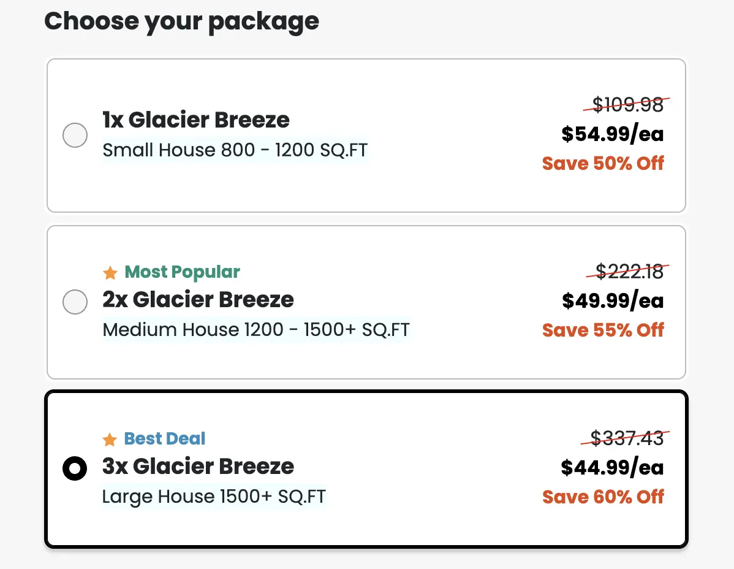
Task: Click Large House 1500+ SQ.FT text
Action: coord(214,496)
